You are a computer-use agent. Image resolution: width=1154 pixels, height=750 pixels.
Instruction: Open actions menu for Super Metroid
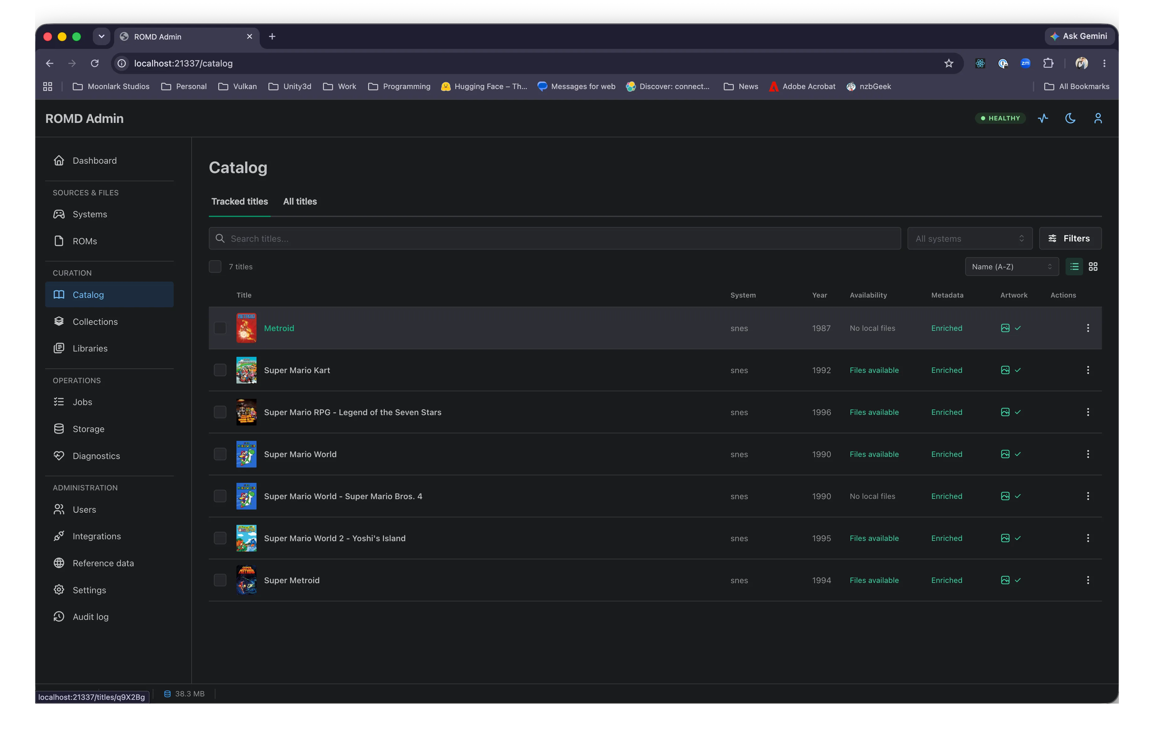(x=1088, y=580)
